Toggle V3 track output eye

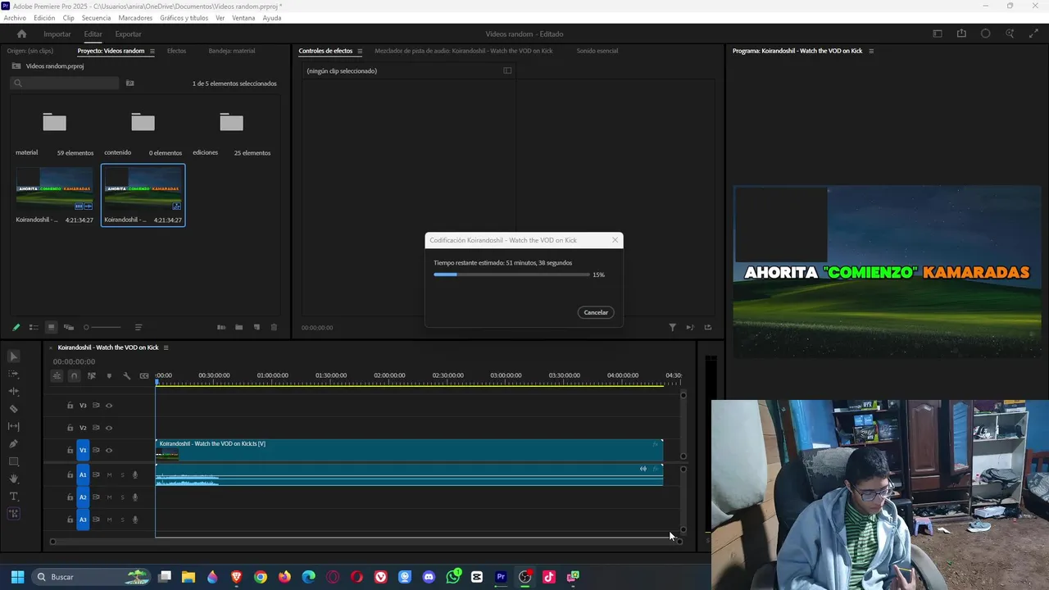(109, 406)
